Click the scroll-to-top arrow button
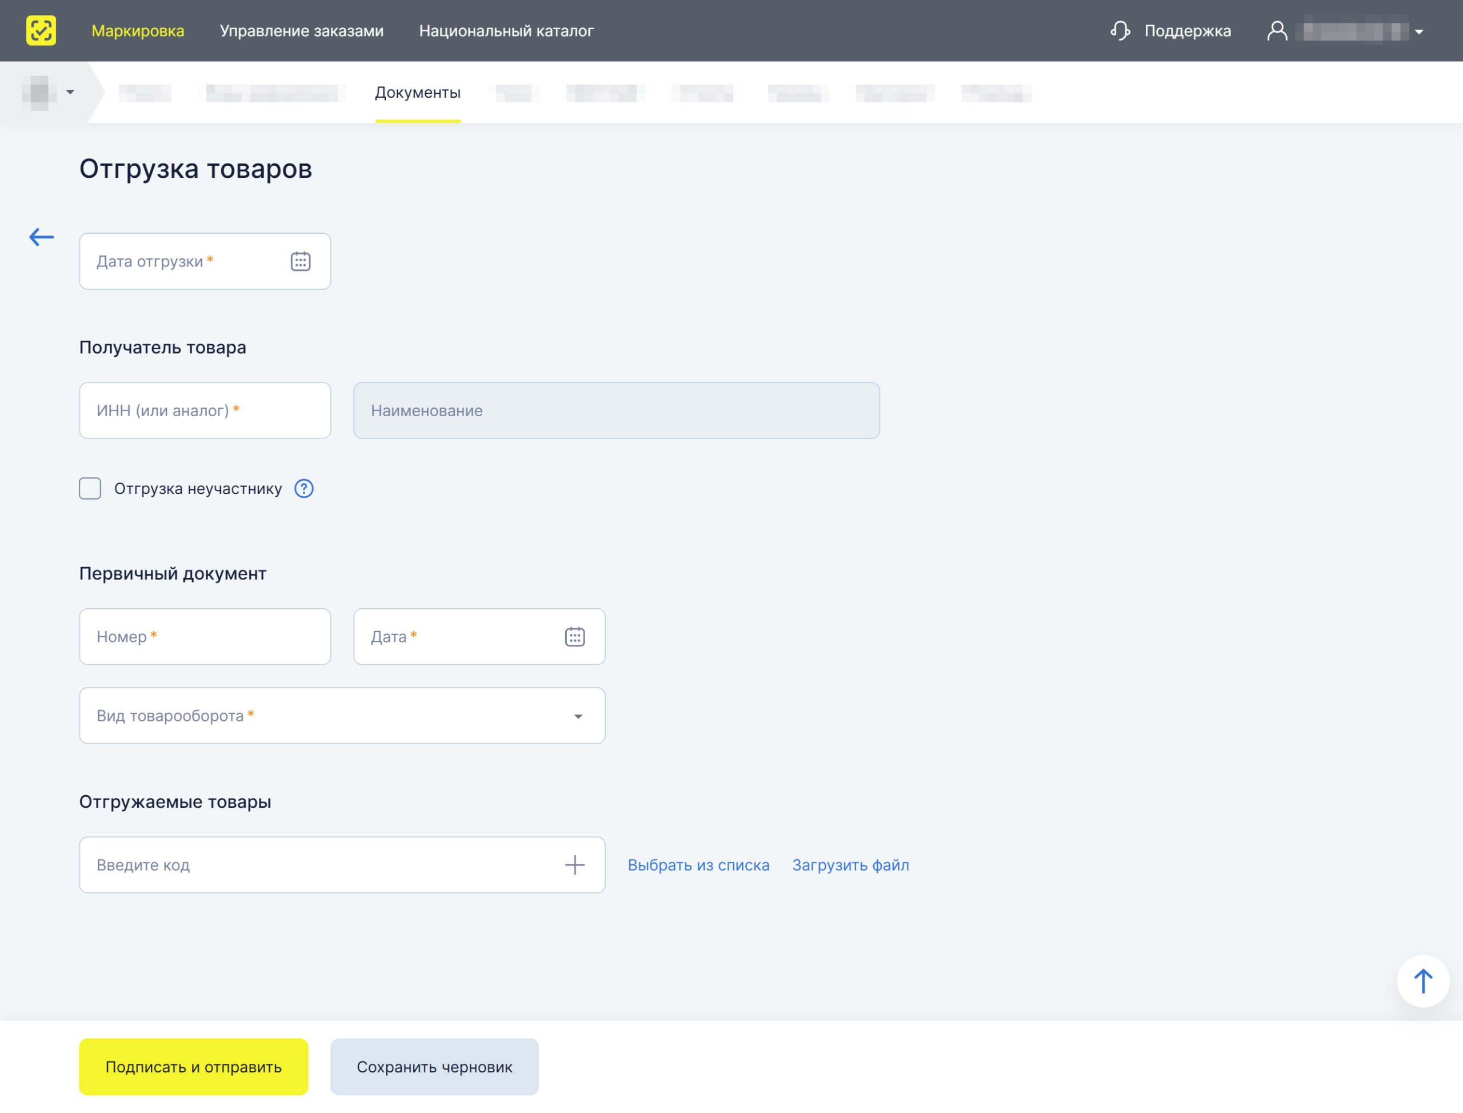The image size is (1463, 1113). coord(1422,981)
